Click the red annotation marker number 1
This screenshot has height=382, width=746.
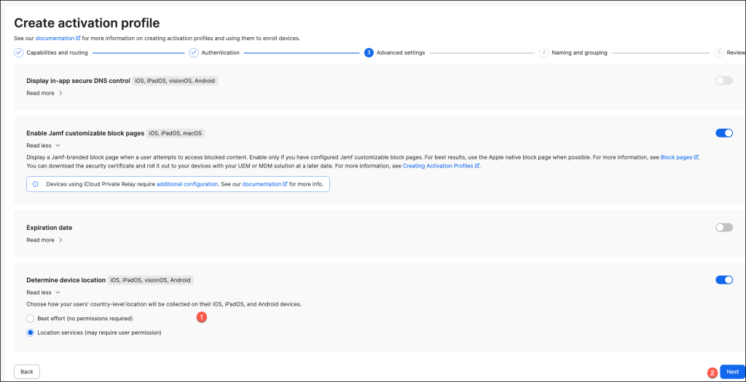click(203, 317)
